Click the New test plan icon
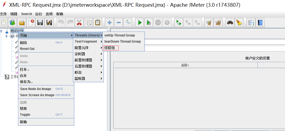 4,23
